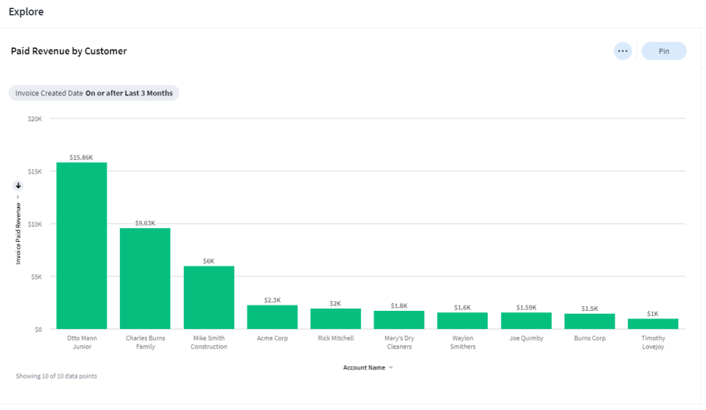Expand the Account Name axis dropdown

(391, 368)
